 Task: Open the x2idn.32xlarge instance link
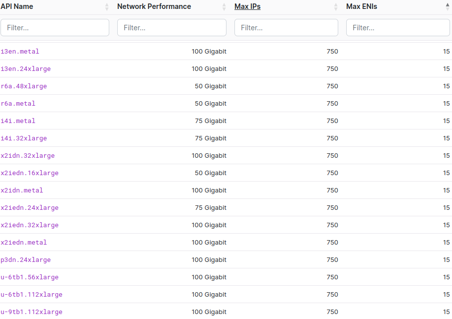coord(28,156)
